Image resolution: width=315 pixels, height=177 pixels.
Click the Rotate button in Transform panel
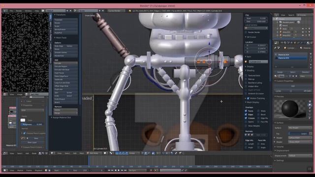tap(65, 23)
